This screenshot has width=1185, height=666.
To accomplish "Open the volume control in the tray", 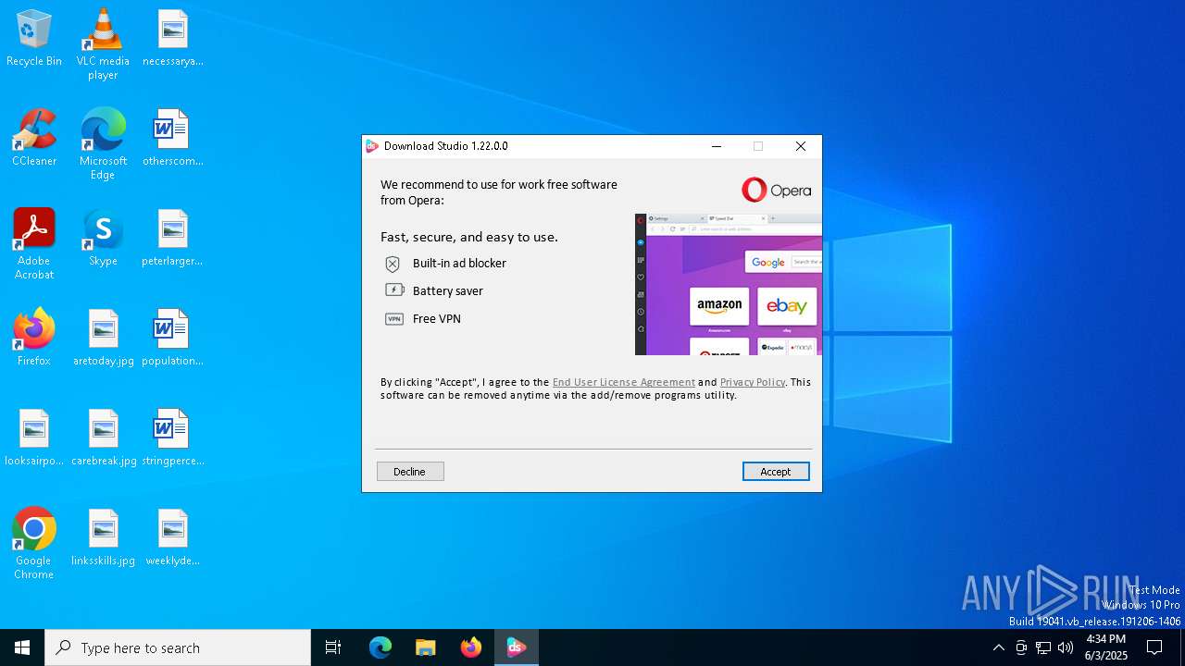I will click(x=1066, y=647).
